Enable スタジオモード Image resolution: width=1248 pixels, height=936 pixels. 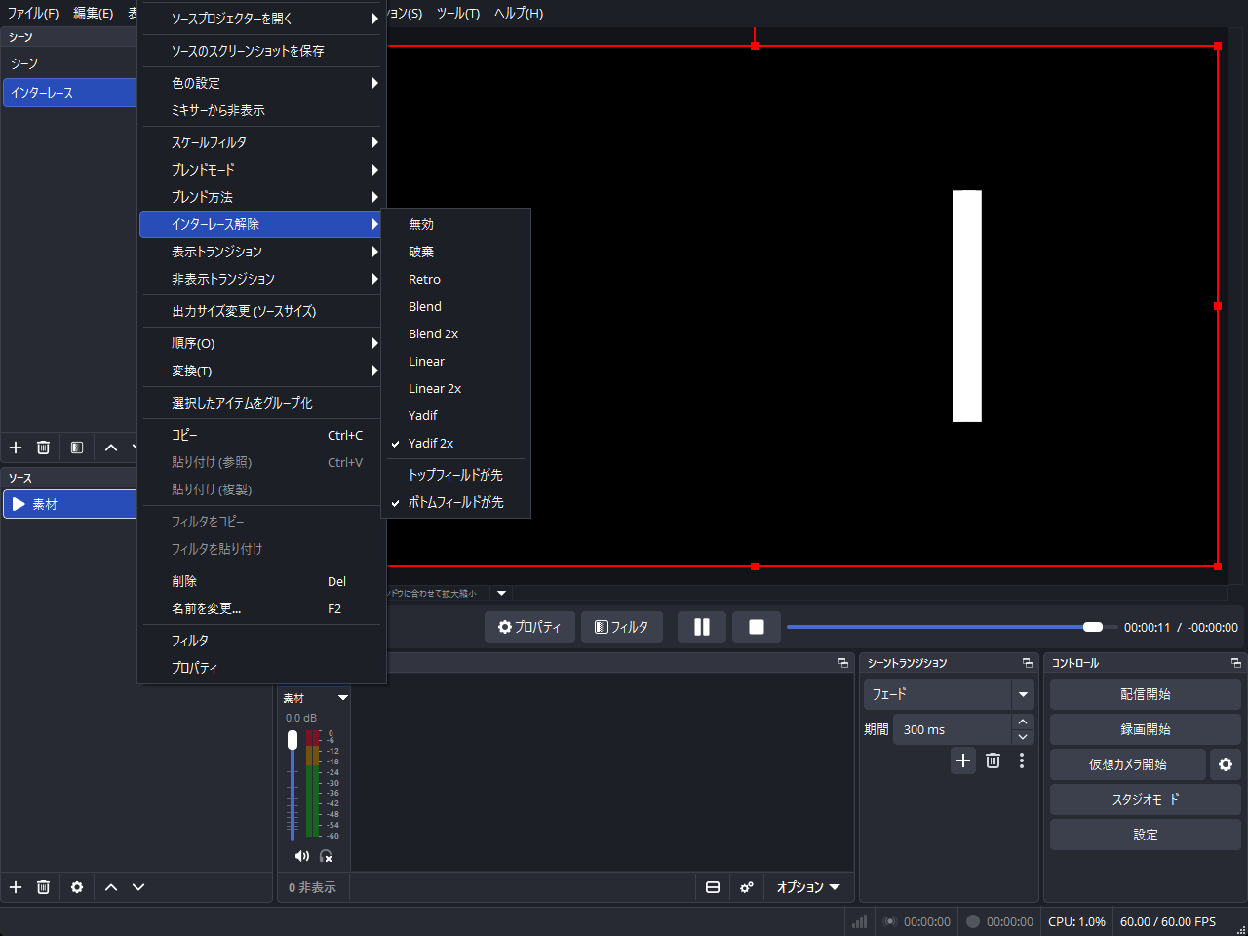1146,799
